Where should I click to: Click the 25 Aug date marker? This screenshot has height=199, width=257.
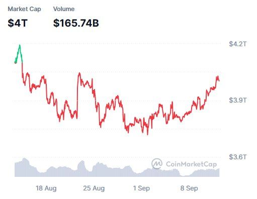pos(94,188)
